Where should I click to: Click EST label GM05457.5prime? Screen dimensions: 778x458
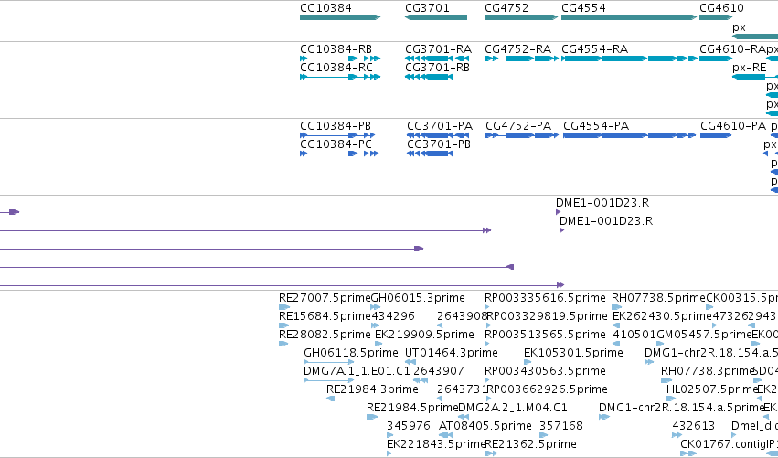[x=704, y=335]
